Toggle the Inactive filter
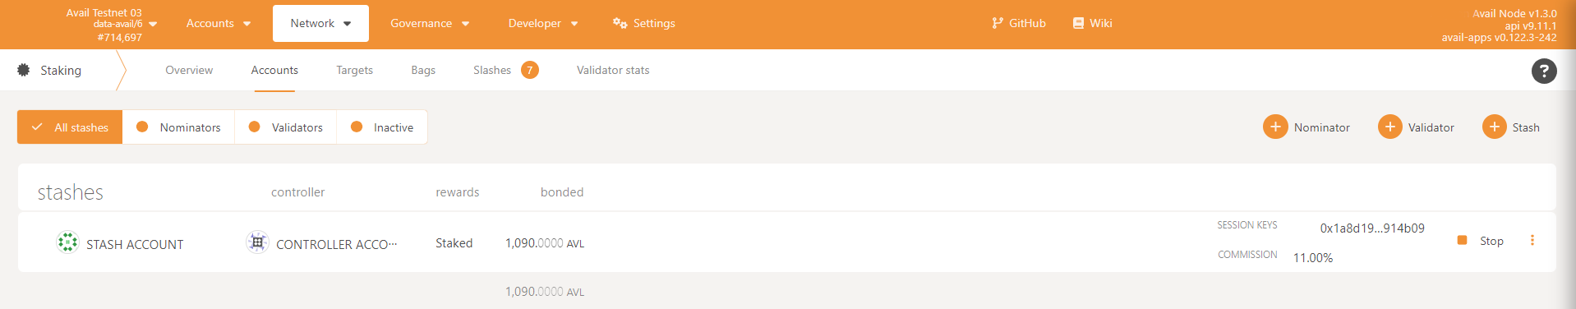This screenshot has width=1576, height=309. coord(382,127)
